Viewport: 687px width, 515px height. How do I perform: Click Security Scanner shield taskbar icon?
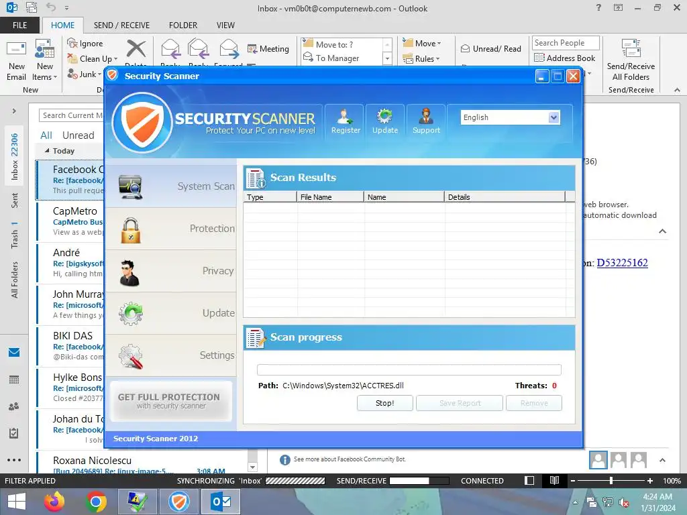click(x=178, y=502)
